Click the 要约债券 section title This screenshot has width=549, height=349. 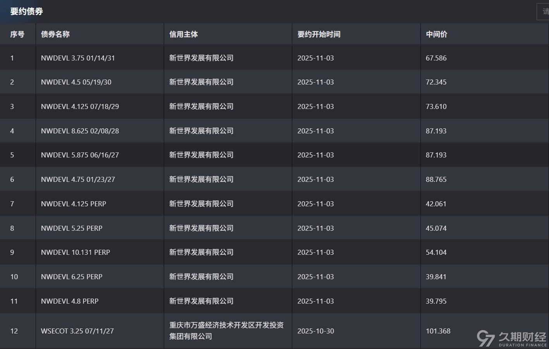[26, 12]
